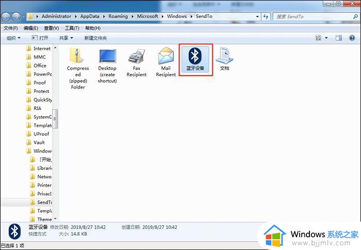Viewport: 361px width, 250px height.
Task: Click the navigation tree scrollbar thumb
Action: tap(55, 119)
